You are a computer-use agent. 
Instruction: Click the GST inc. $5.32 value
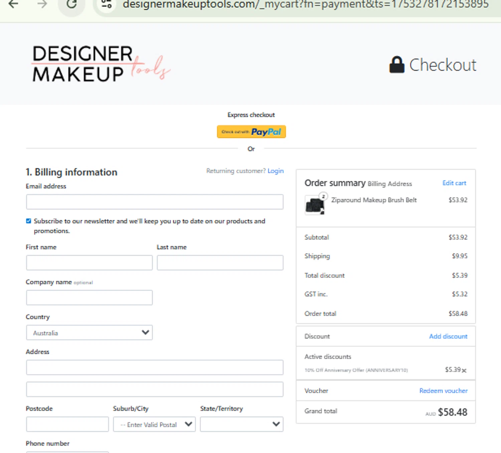click(460, 294)
